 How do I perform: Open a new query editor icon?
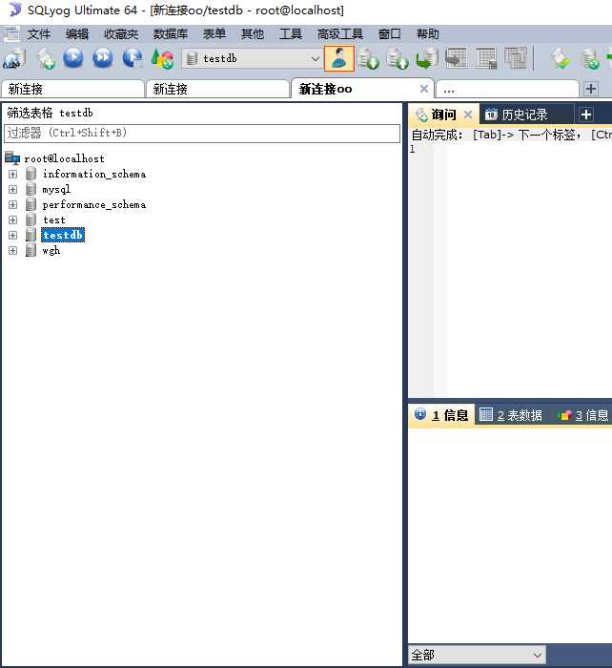[46, 58]
